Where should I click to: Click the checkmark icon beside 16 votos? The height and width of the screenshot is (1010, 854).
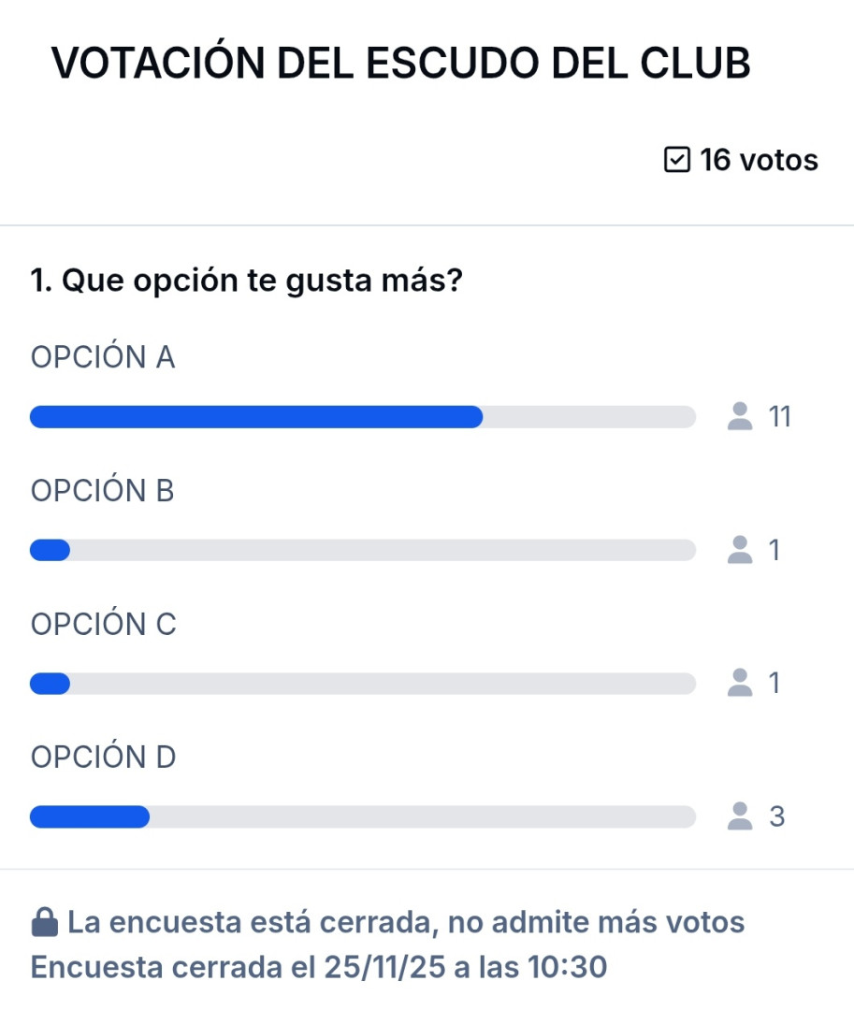tap(675, 161)
